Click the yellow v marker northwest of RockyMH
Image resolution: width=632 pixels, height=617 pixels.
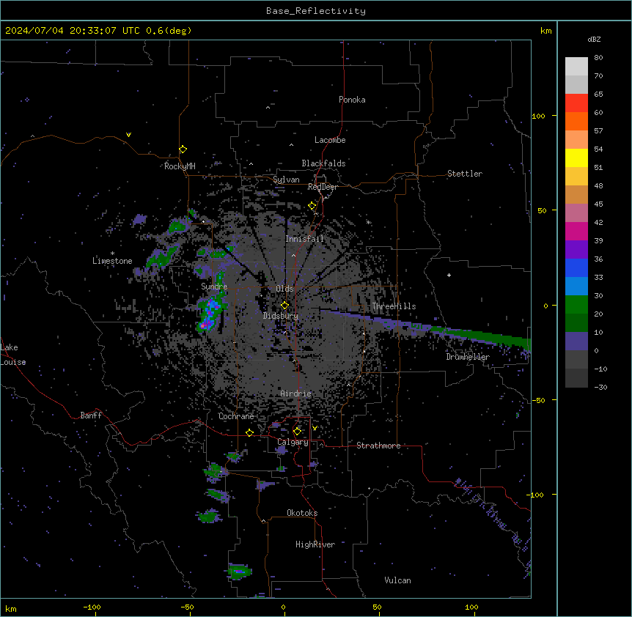128,135
